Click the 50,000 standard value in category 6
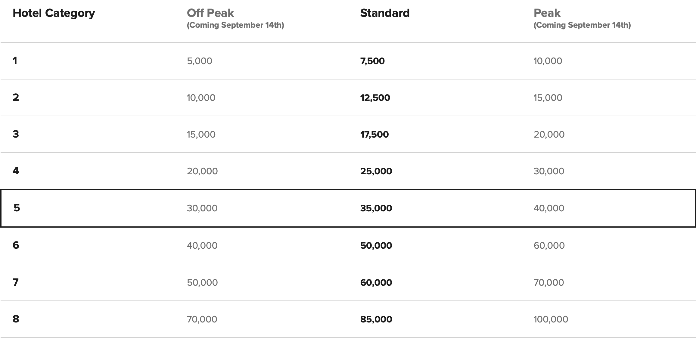Image resolution: width=696 pixels, height=339 pixels. 376,245
